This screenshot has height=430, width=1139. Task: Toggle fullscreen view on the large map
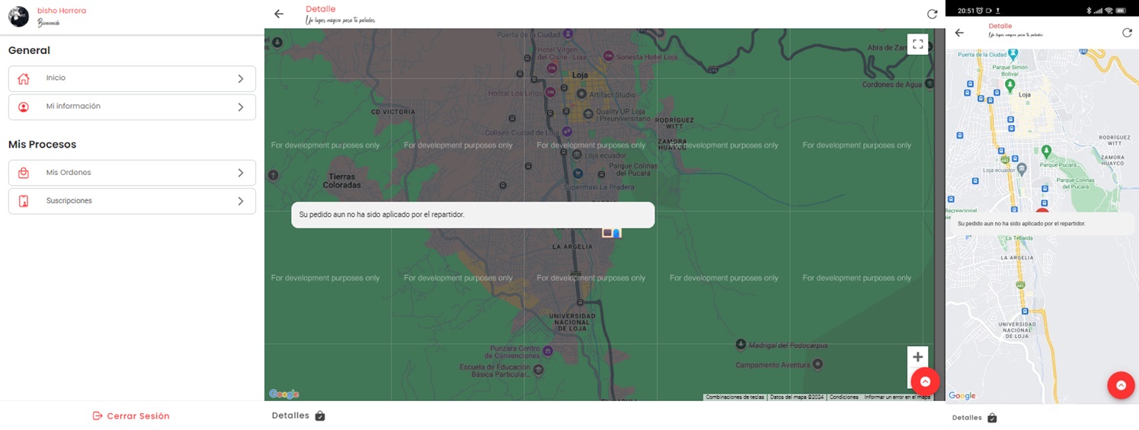[x=917, y=44]
